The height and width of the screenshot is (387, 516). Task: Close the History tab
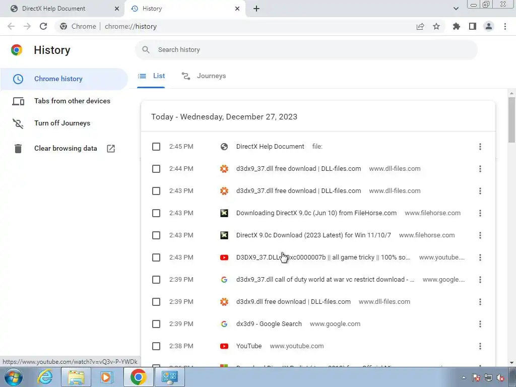click(237, 9)
